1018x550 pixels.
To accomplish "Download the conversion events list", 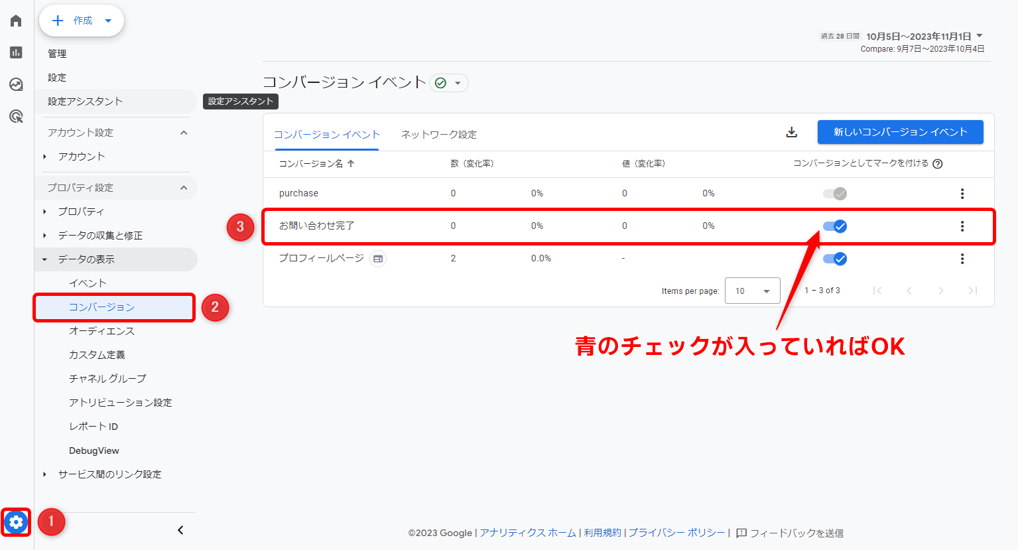I will (x=791, y=132).
